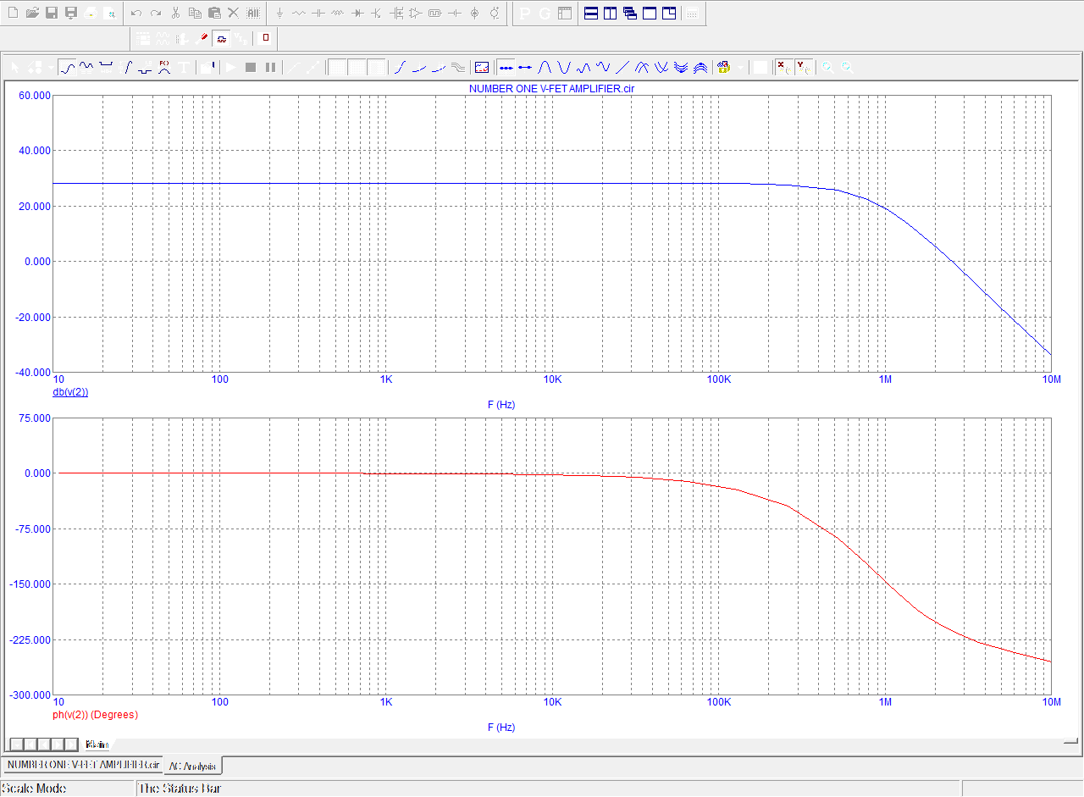Select the Capacitor component icon
This screenshot has width=1084, height=797.
(318, 14)
